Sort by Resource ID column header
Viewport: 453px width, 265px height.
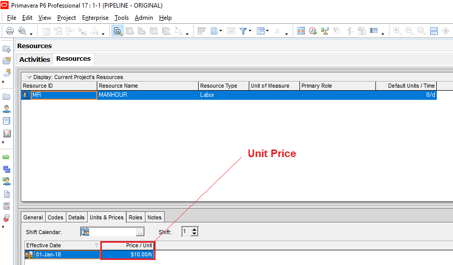point(59,86)
